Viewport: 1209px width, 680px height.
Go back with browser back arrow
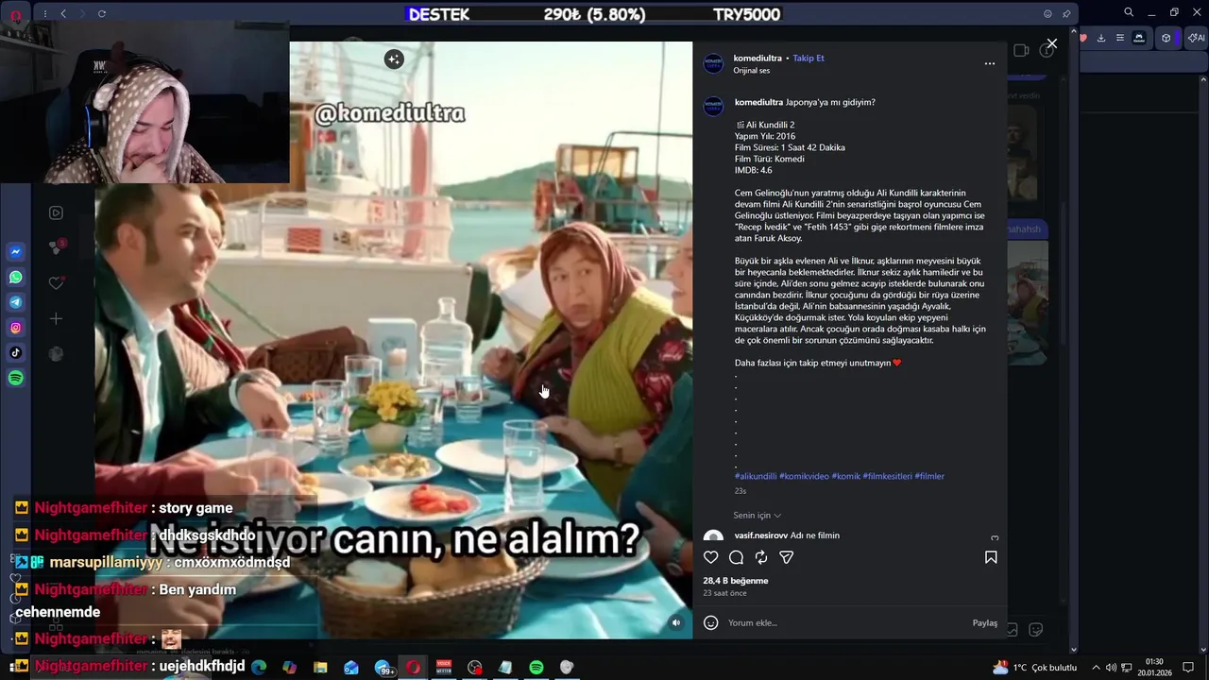(x=63, y=13)
